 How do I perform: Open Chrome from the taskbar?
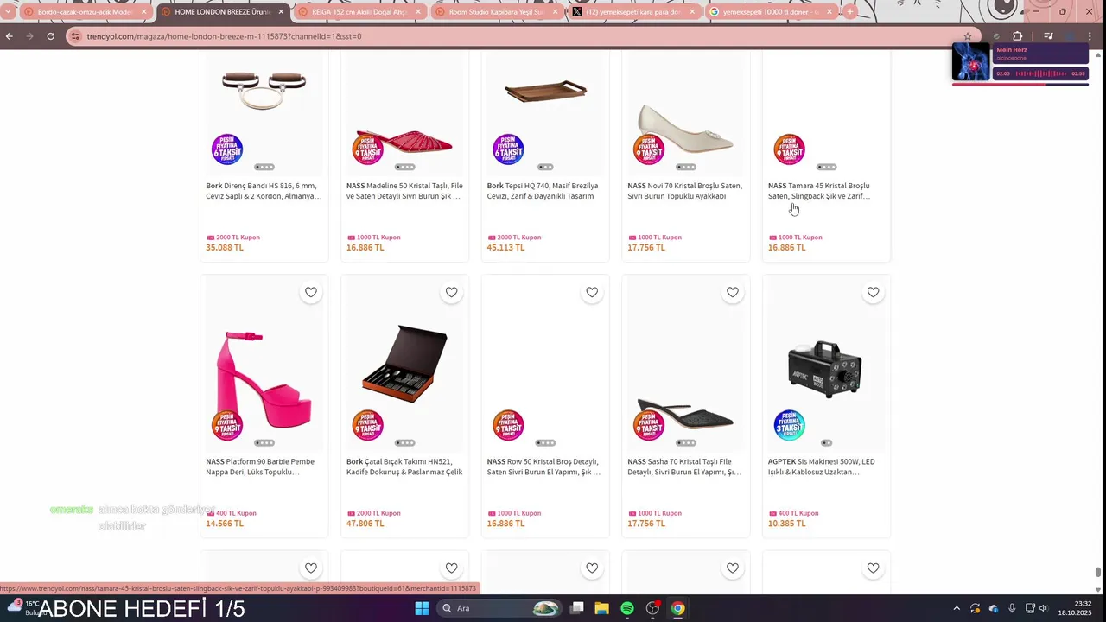[x=678, y=608]
